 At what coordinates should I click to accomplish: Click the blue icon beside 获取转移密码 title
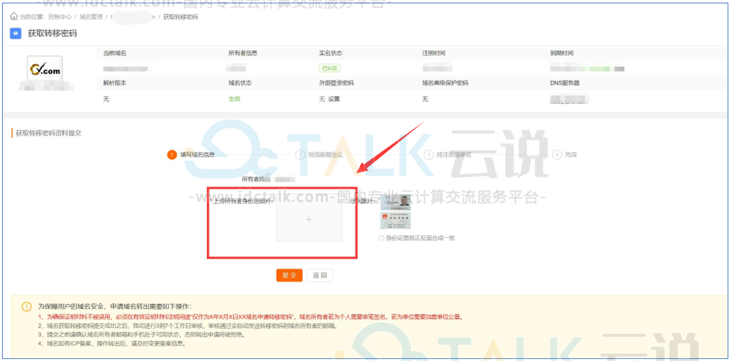[x=15, y=34]
